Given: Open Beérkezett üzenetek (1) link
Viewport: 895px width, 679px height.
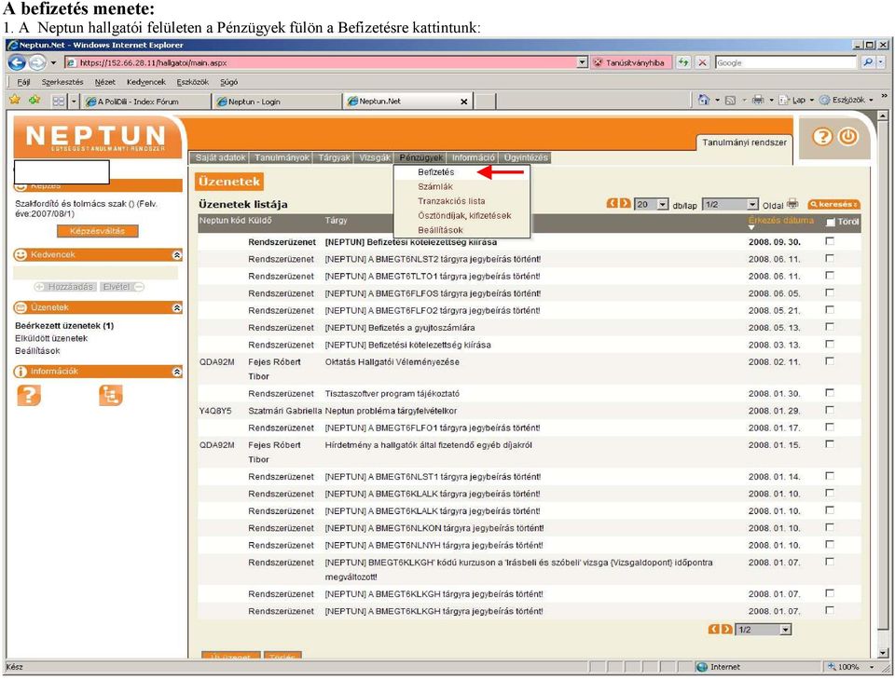Looking at the screenshot, I should pos(64,326).
